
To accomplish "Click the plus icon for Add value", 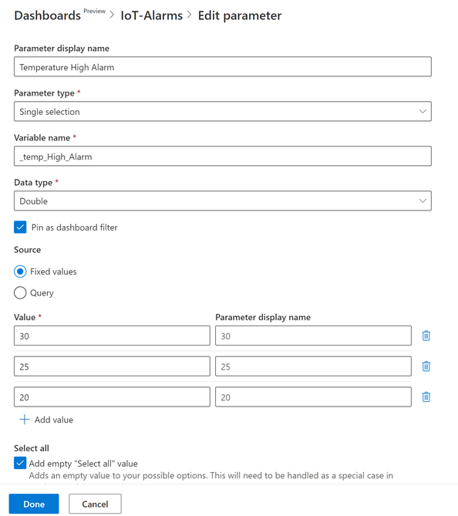I will 25,420.
